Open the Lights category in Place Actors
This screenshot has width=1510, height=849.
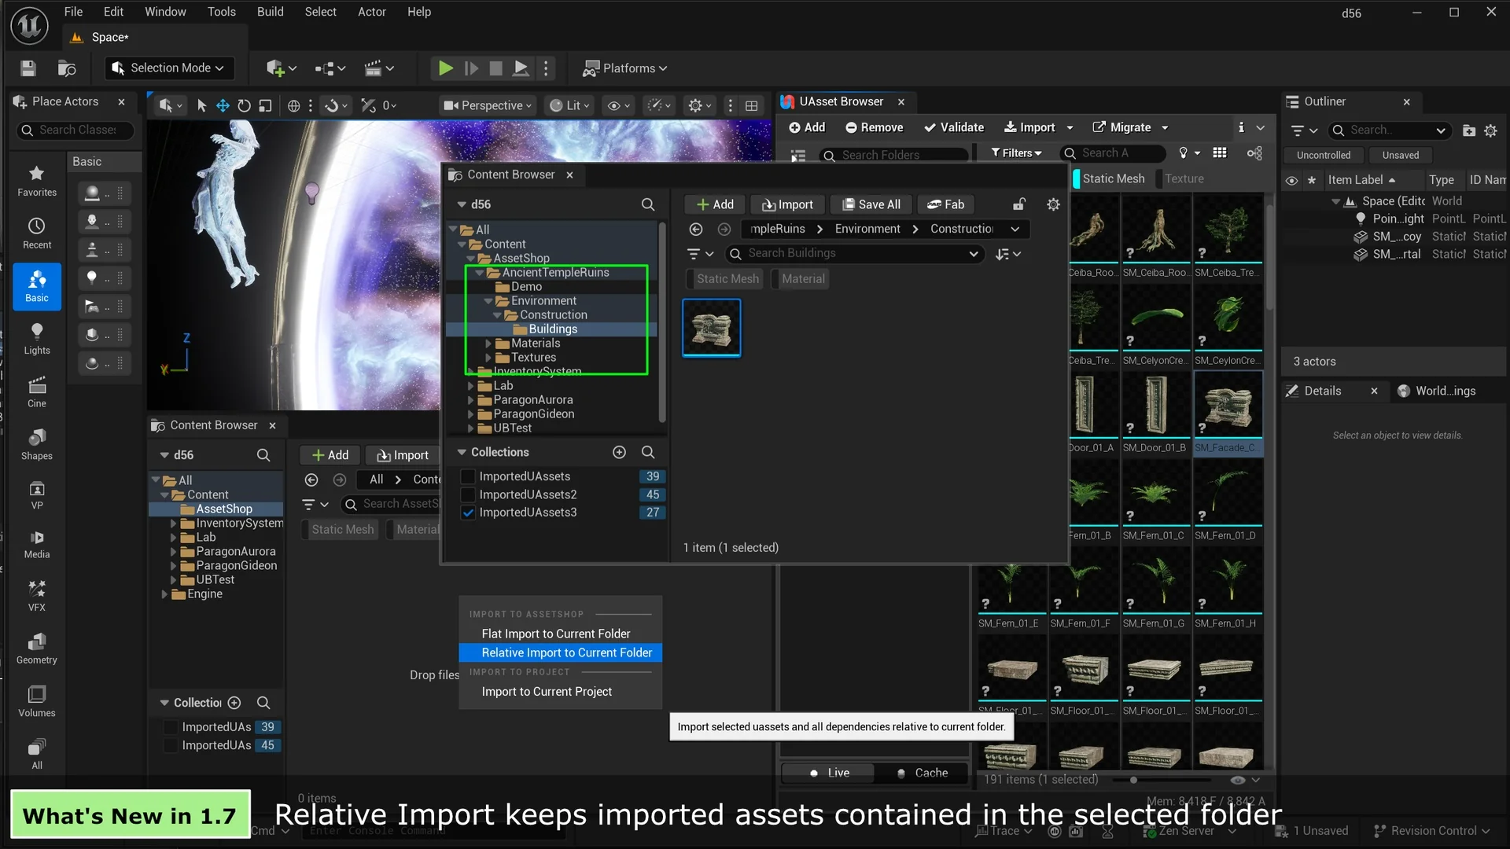(x=36, y=338)
